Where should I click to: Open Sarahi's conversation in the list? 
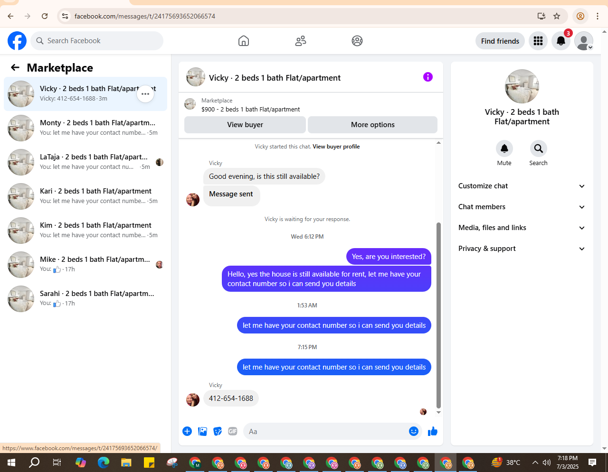click(85, 299)
